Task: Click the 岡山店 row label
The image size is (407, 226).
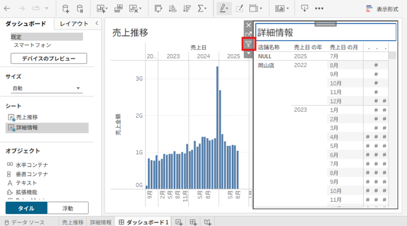Action: coord(266,66)
